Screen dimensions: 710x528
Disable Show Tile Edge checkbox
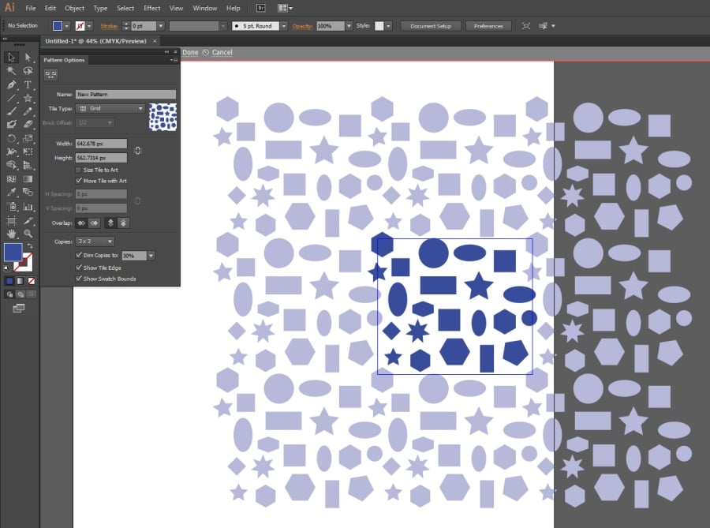point(78,268)
